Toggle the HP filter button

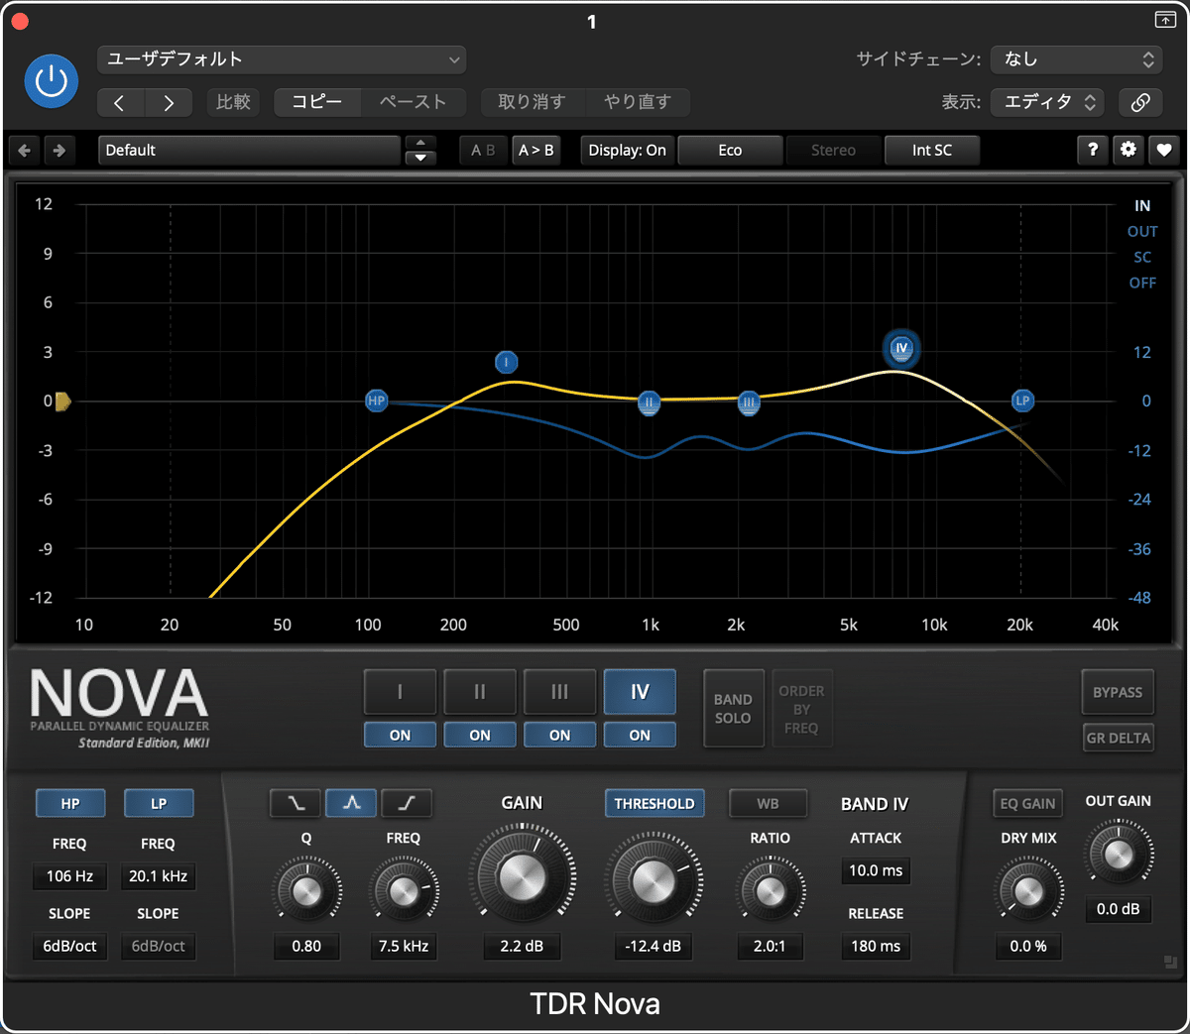[70, 803]
